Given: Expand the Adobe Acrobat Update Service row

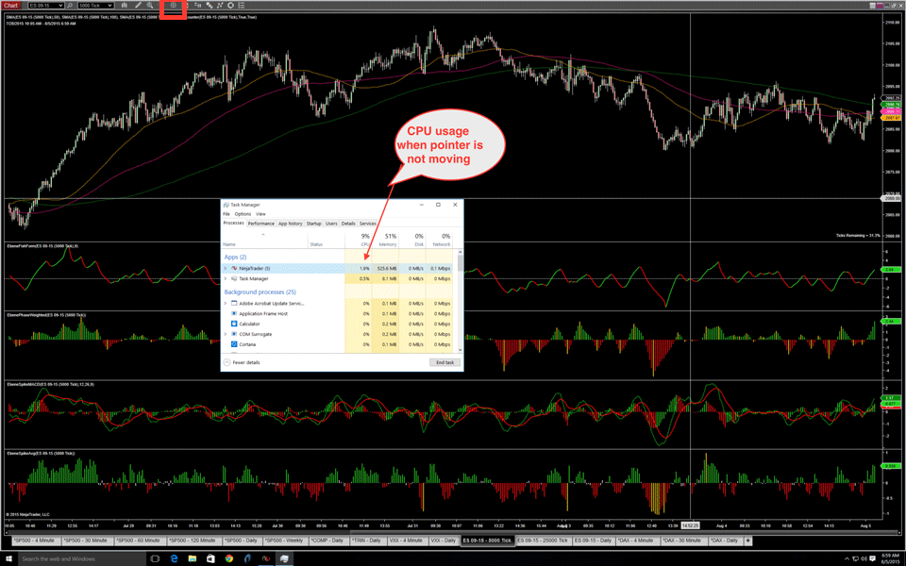Looking at the screenshot, I should pyautogui.click(x=226, y=303).
